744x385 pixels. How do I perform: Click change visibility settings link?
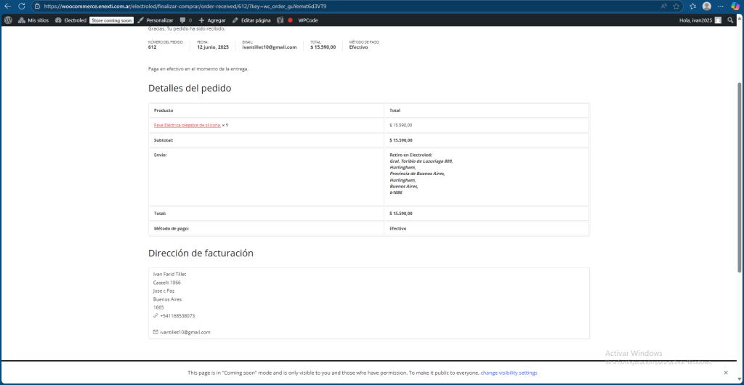[x=509, y=373]
